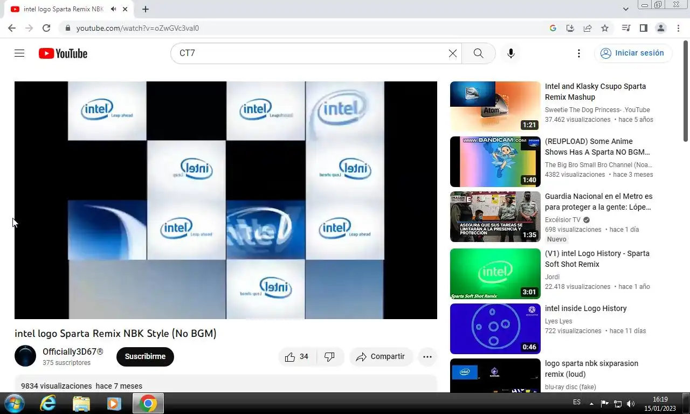
Task: Open Windows Media Player in taskbar
Action: (114, 403)
